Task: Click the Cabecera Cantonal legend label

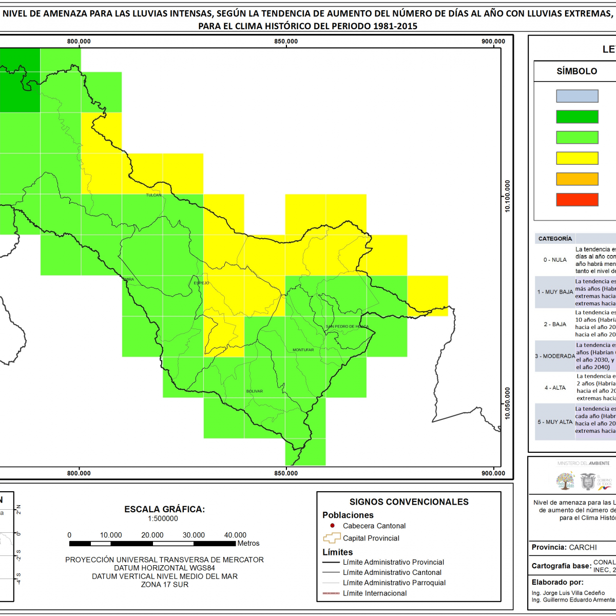Action: 374,526
